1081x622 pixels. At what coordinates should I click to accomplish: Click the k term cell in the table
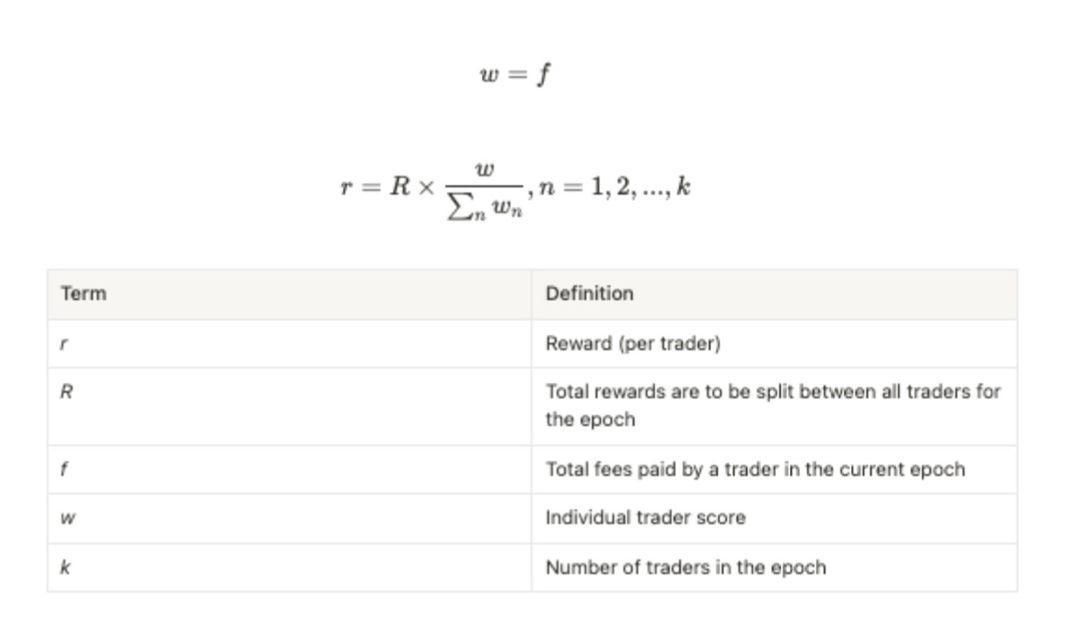pos(65,567)
